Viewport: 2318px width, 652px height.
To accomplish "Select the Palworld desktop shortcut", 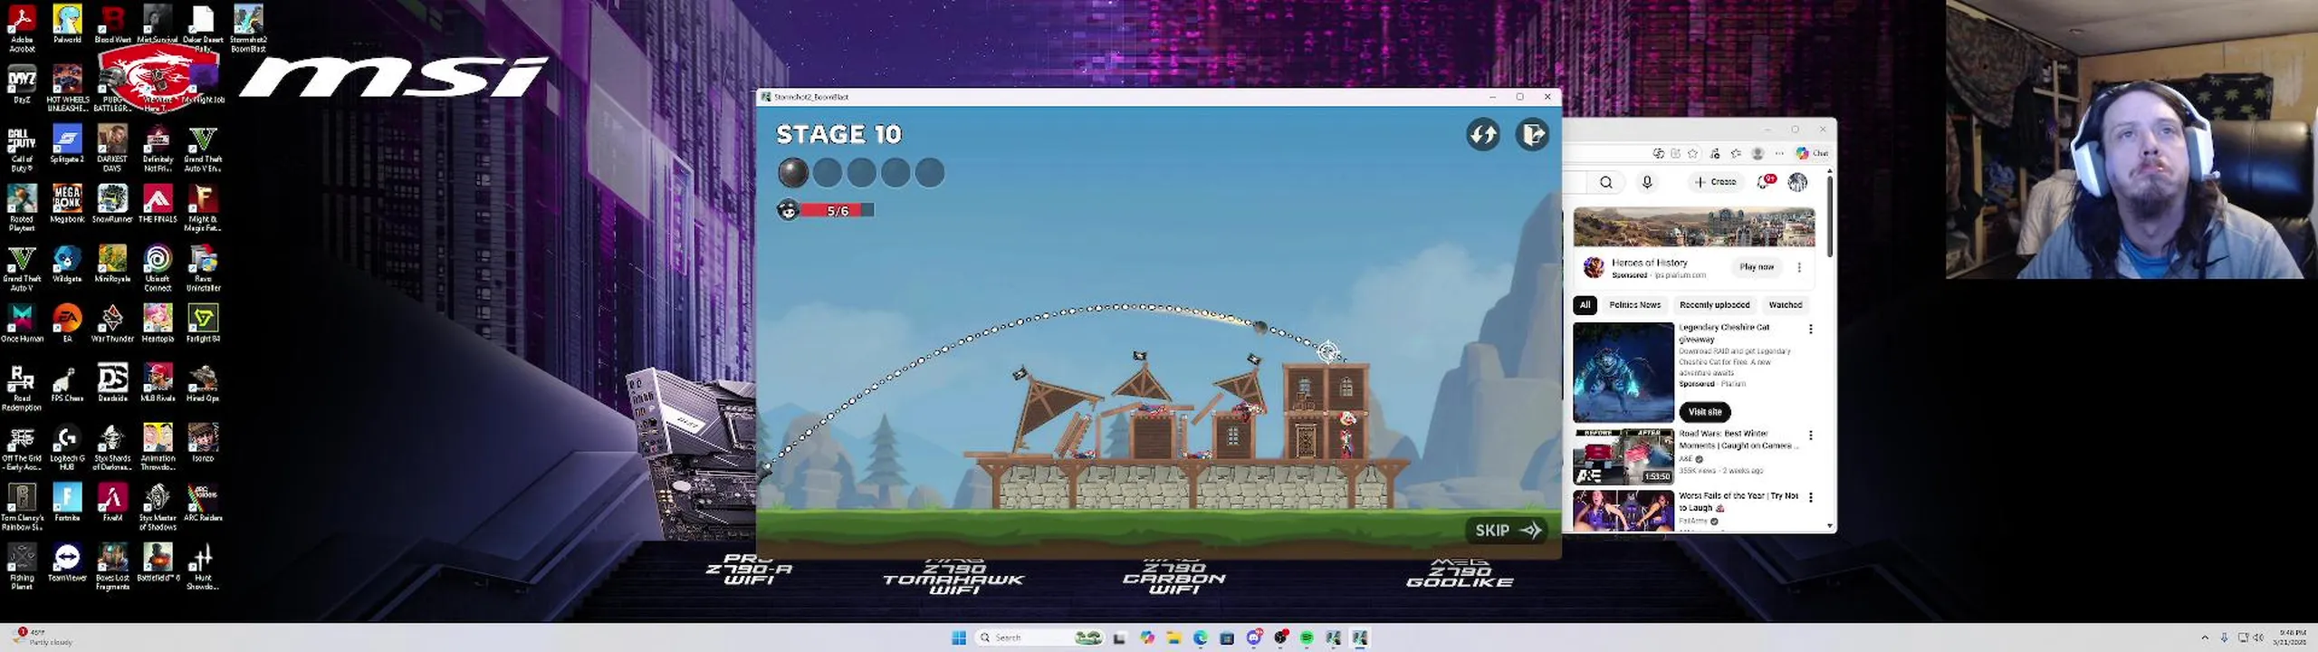I will pos(67,24).
